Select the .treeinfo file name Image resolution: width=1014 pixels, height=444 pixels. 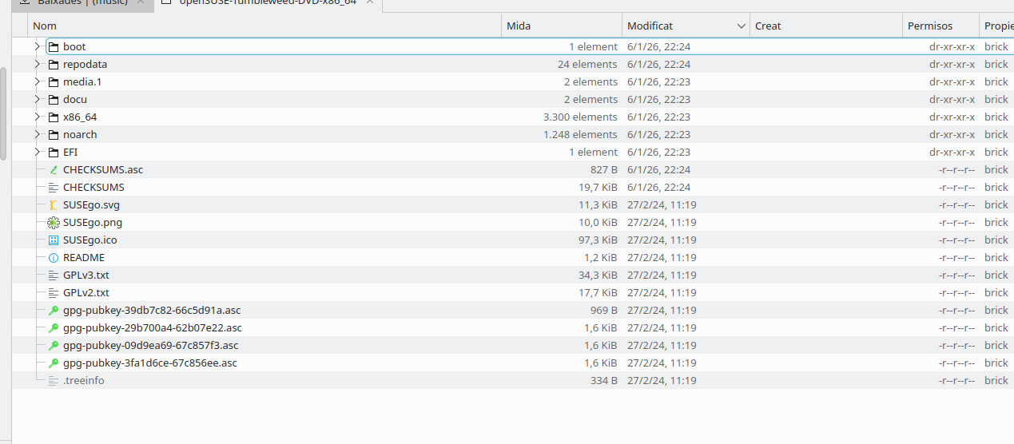[83, 381]
